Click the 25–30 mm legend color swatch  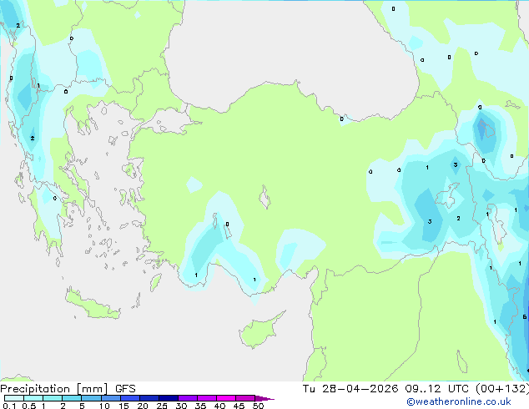[169, 398]
